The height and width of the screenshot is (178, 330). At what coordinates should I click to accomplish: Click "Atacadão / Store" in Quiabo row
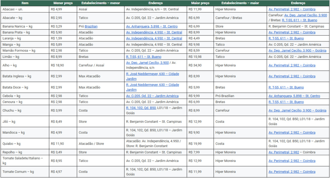pyautogui.click(x=91, y=144)
